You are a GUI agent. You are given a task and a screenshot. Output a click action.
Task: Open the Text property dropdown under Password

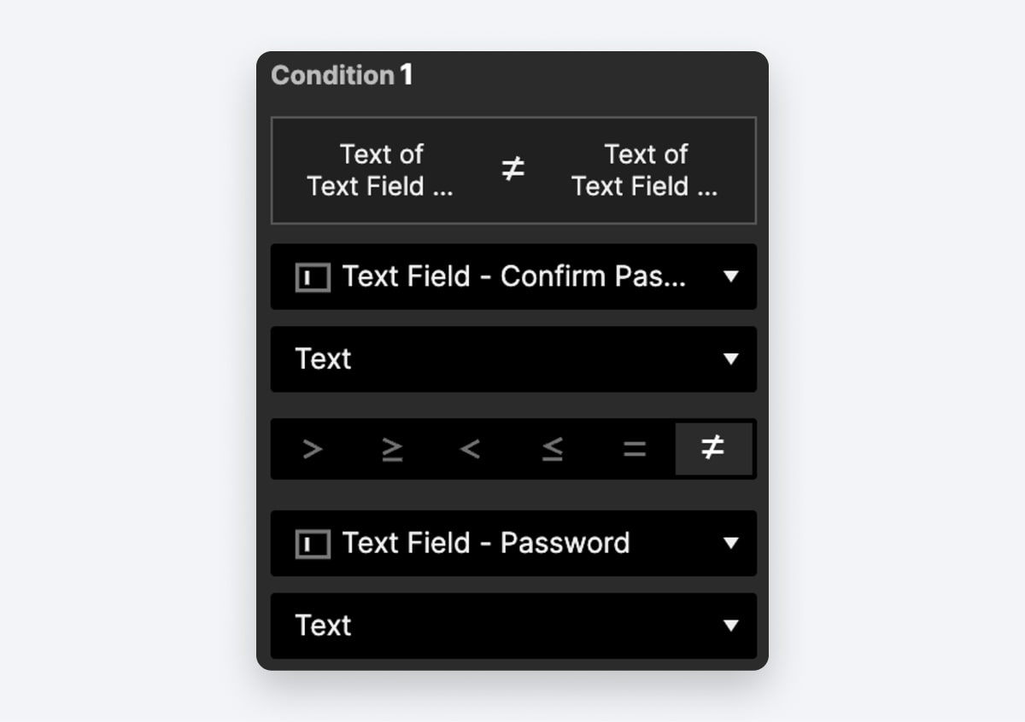[512, 625]
